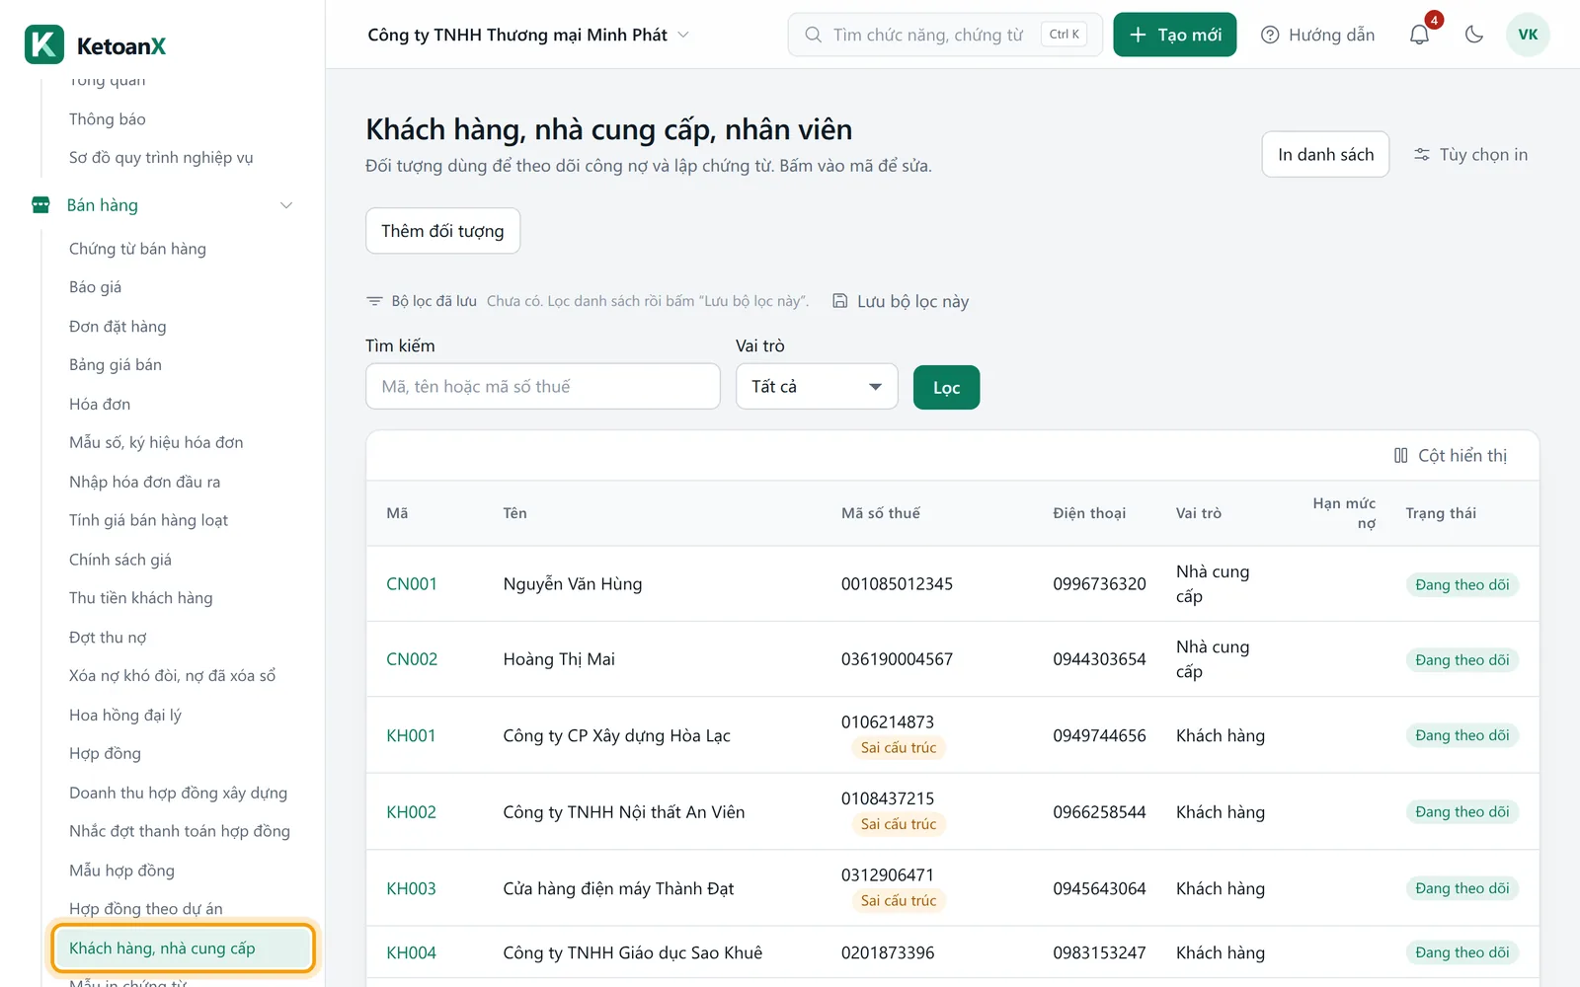Open Chứng từ bán hàng menu item
This screenshot has width=1580, height=987.
pyautogui.click(x=137, y=249)
